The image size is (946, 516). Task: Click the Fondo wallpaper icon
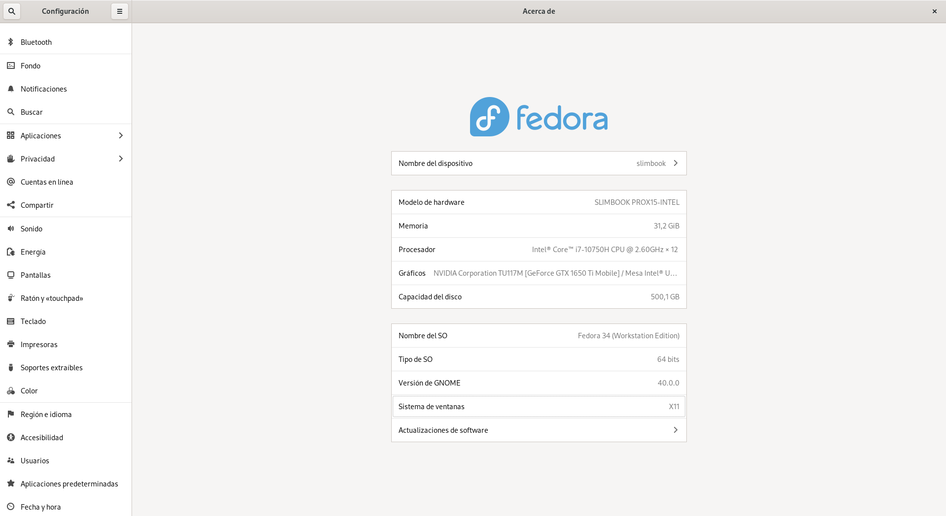(11, 65)
